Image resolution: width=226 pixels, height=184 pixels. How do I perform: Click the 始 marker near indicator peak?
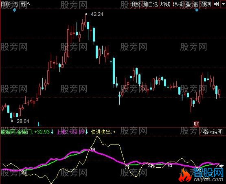pyautogui.click(x=93, y=149)
